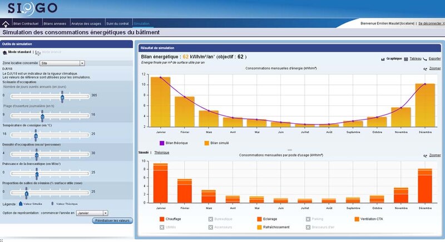Click the Tableau link
445x242 pixels.
tap(416, 59)
